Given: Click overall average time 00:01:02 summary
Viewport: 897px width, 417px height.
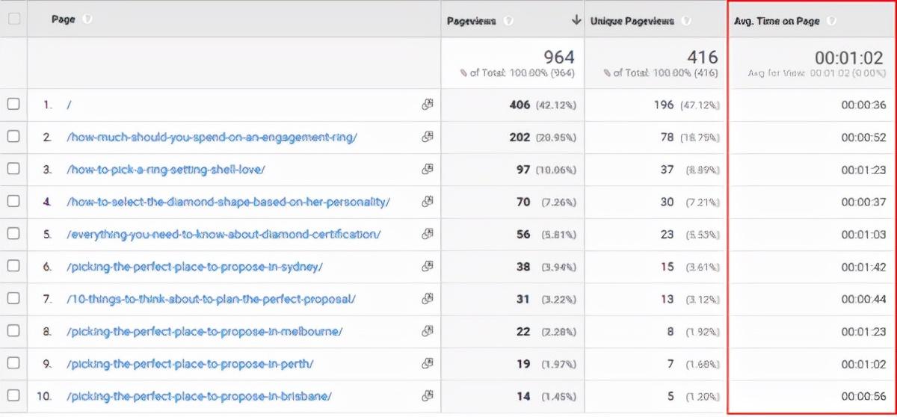Looking at the screenshot, I should click(x=851, y=57).
